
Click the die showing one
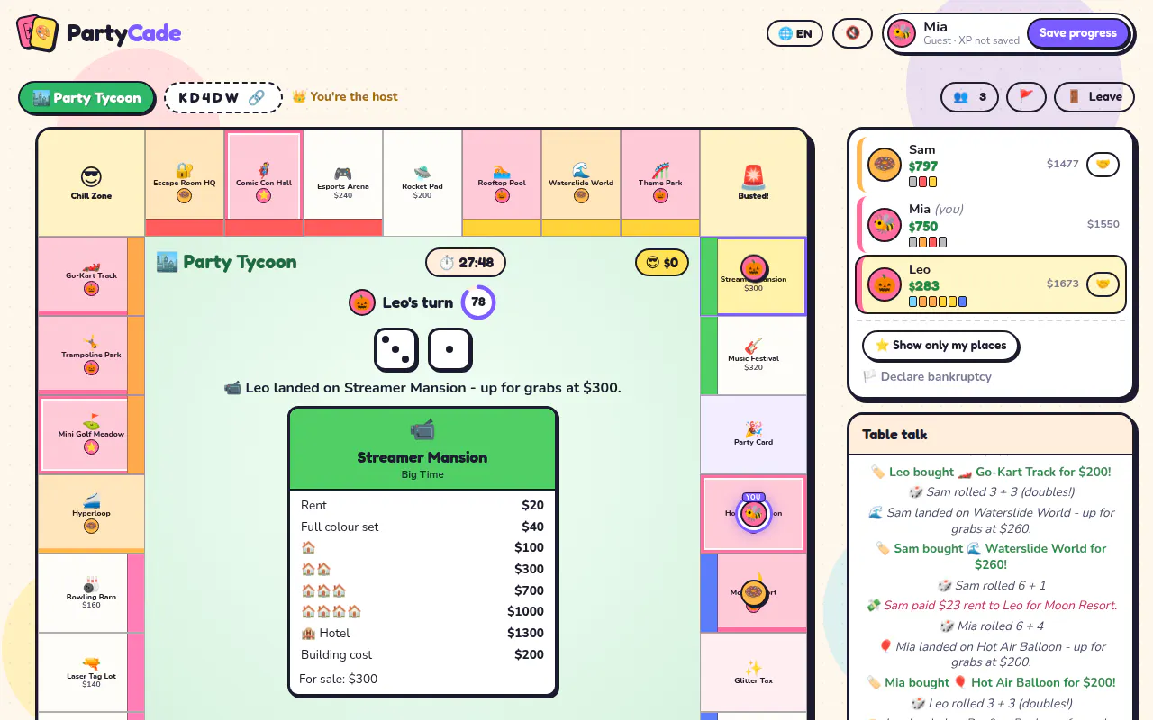tap(450, 350)
